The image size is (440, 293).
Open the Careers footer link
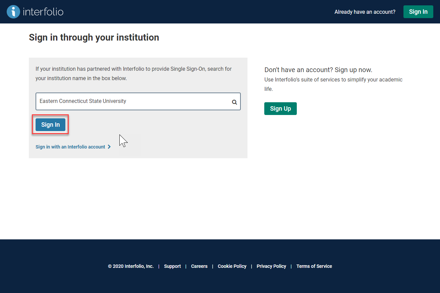199,266
